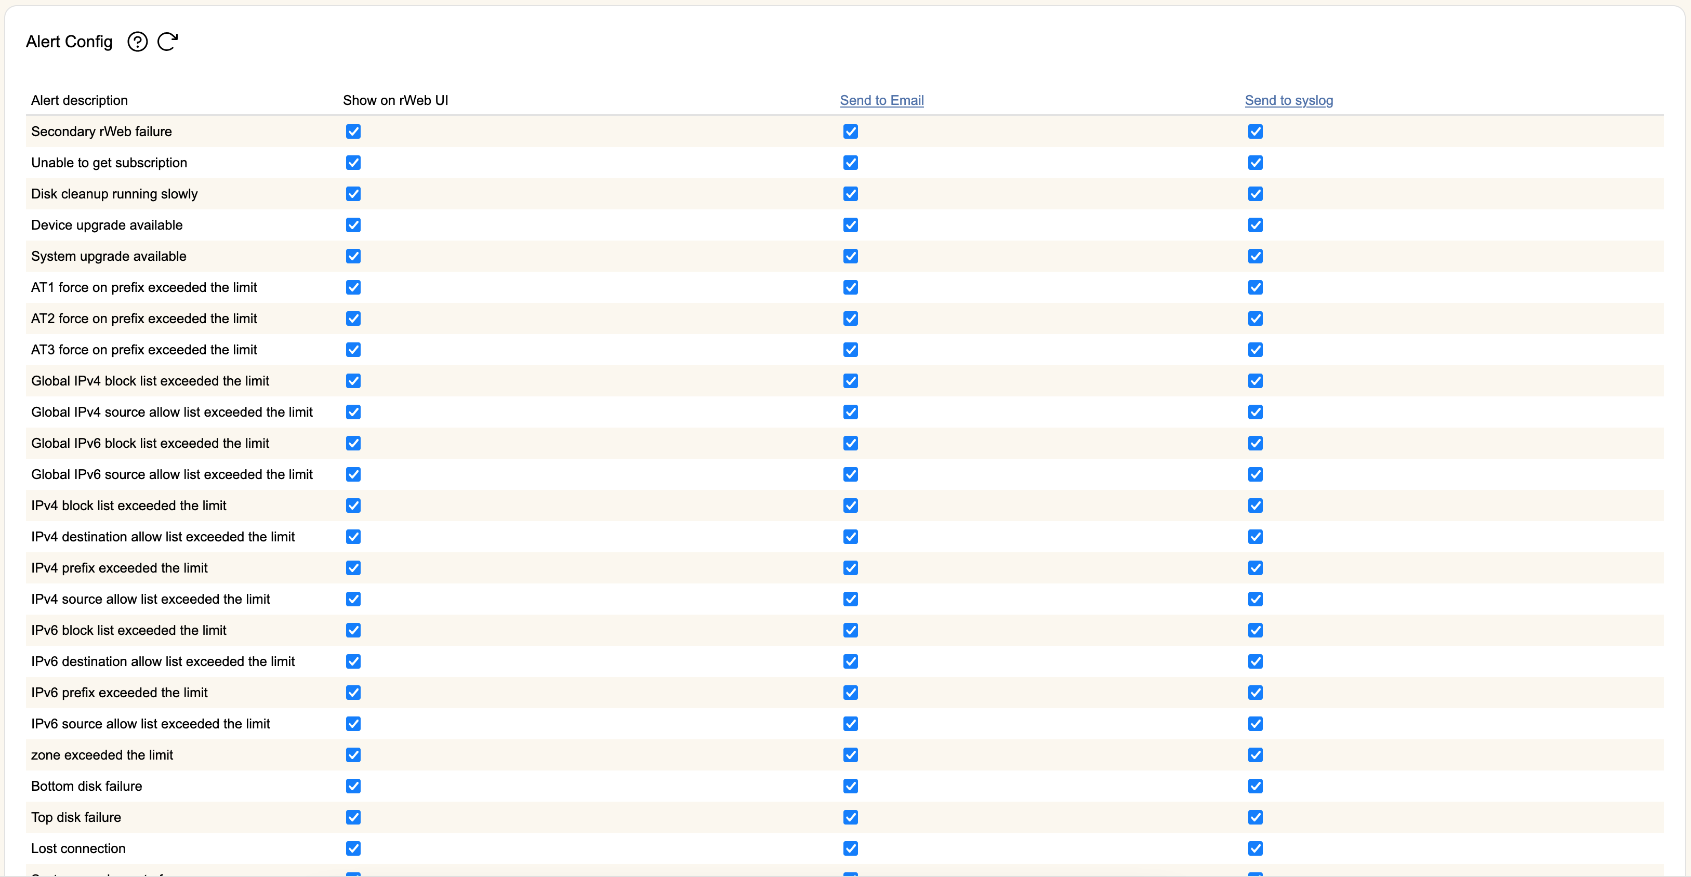Viewport: 1691px width, 877px height.
Task: Toggle rWeb UI for Global IPv4 source allow list
Action: tap(353, 412)
